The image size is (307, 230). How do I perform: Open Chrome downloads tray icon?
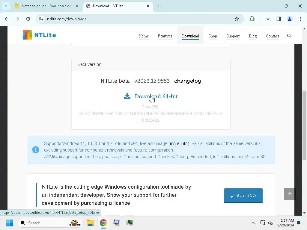(268, 19)
